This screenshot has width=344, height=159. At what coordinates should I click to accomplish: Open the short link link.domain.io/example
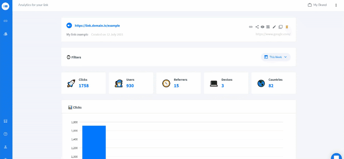[97, 26]
